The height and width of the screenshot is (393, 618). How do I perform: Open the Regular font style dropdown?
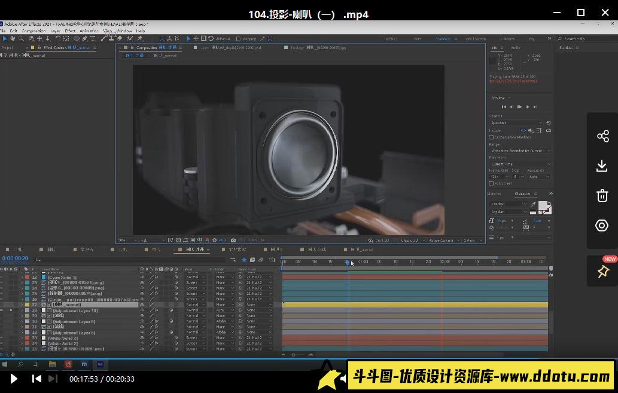click(508, 212)
